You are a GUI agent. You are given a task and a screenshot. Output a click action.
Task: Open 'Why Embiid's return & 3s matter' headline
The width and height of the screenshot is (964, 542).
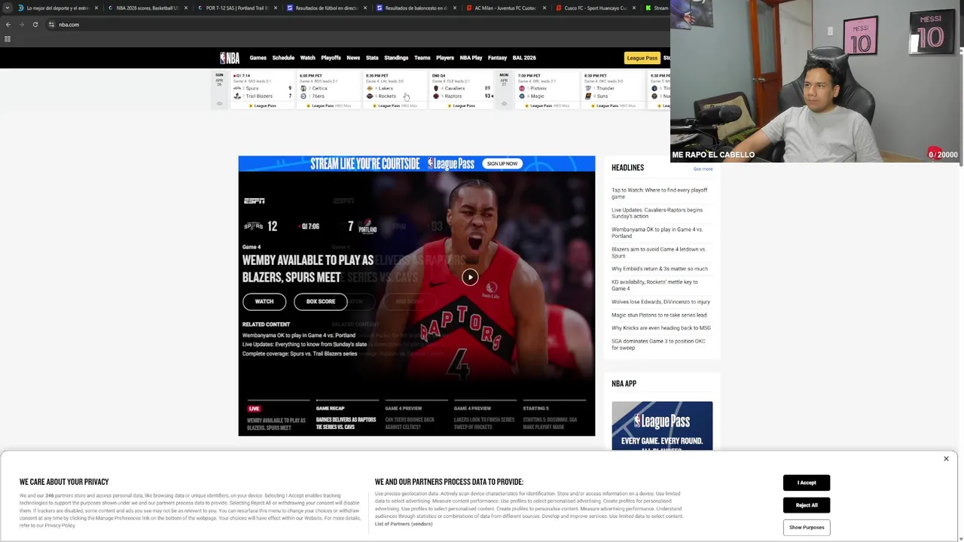coord(660,269)
